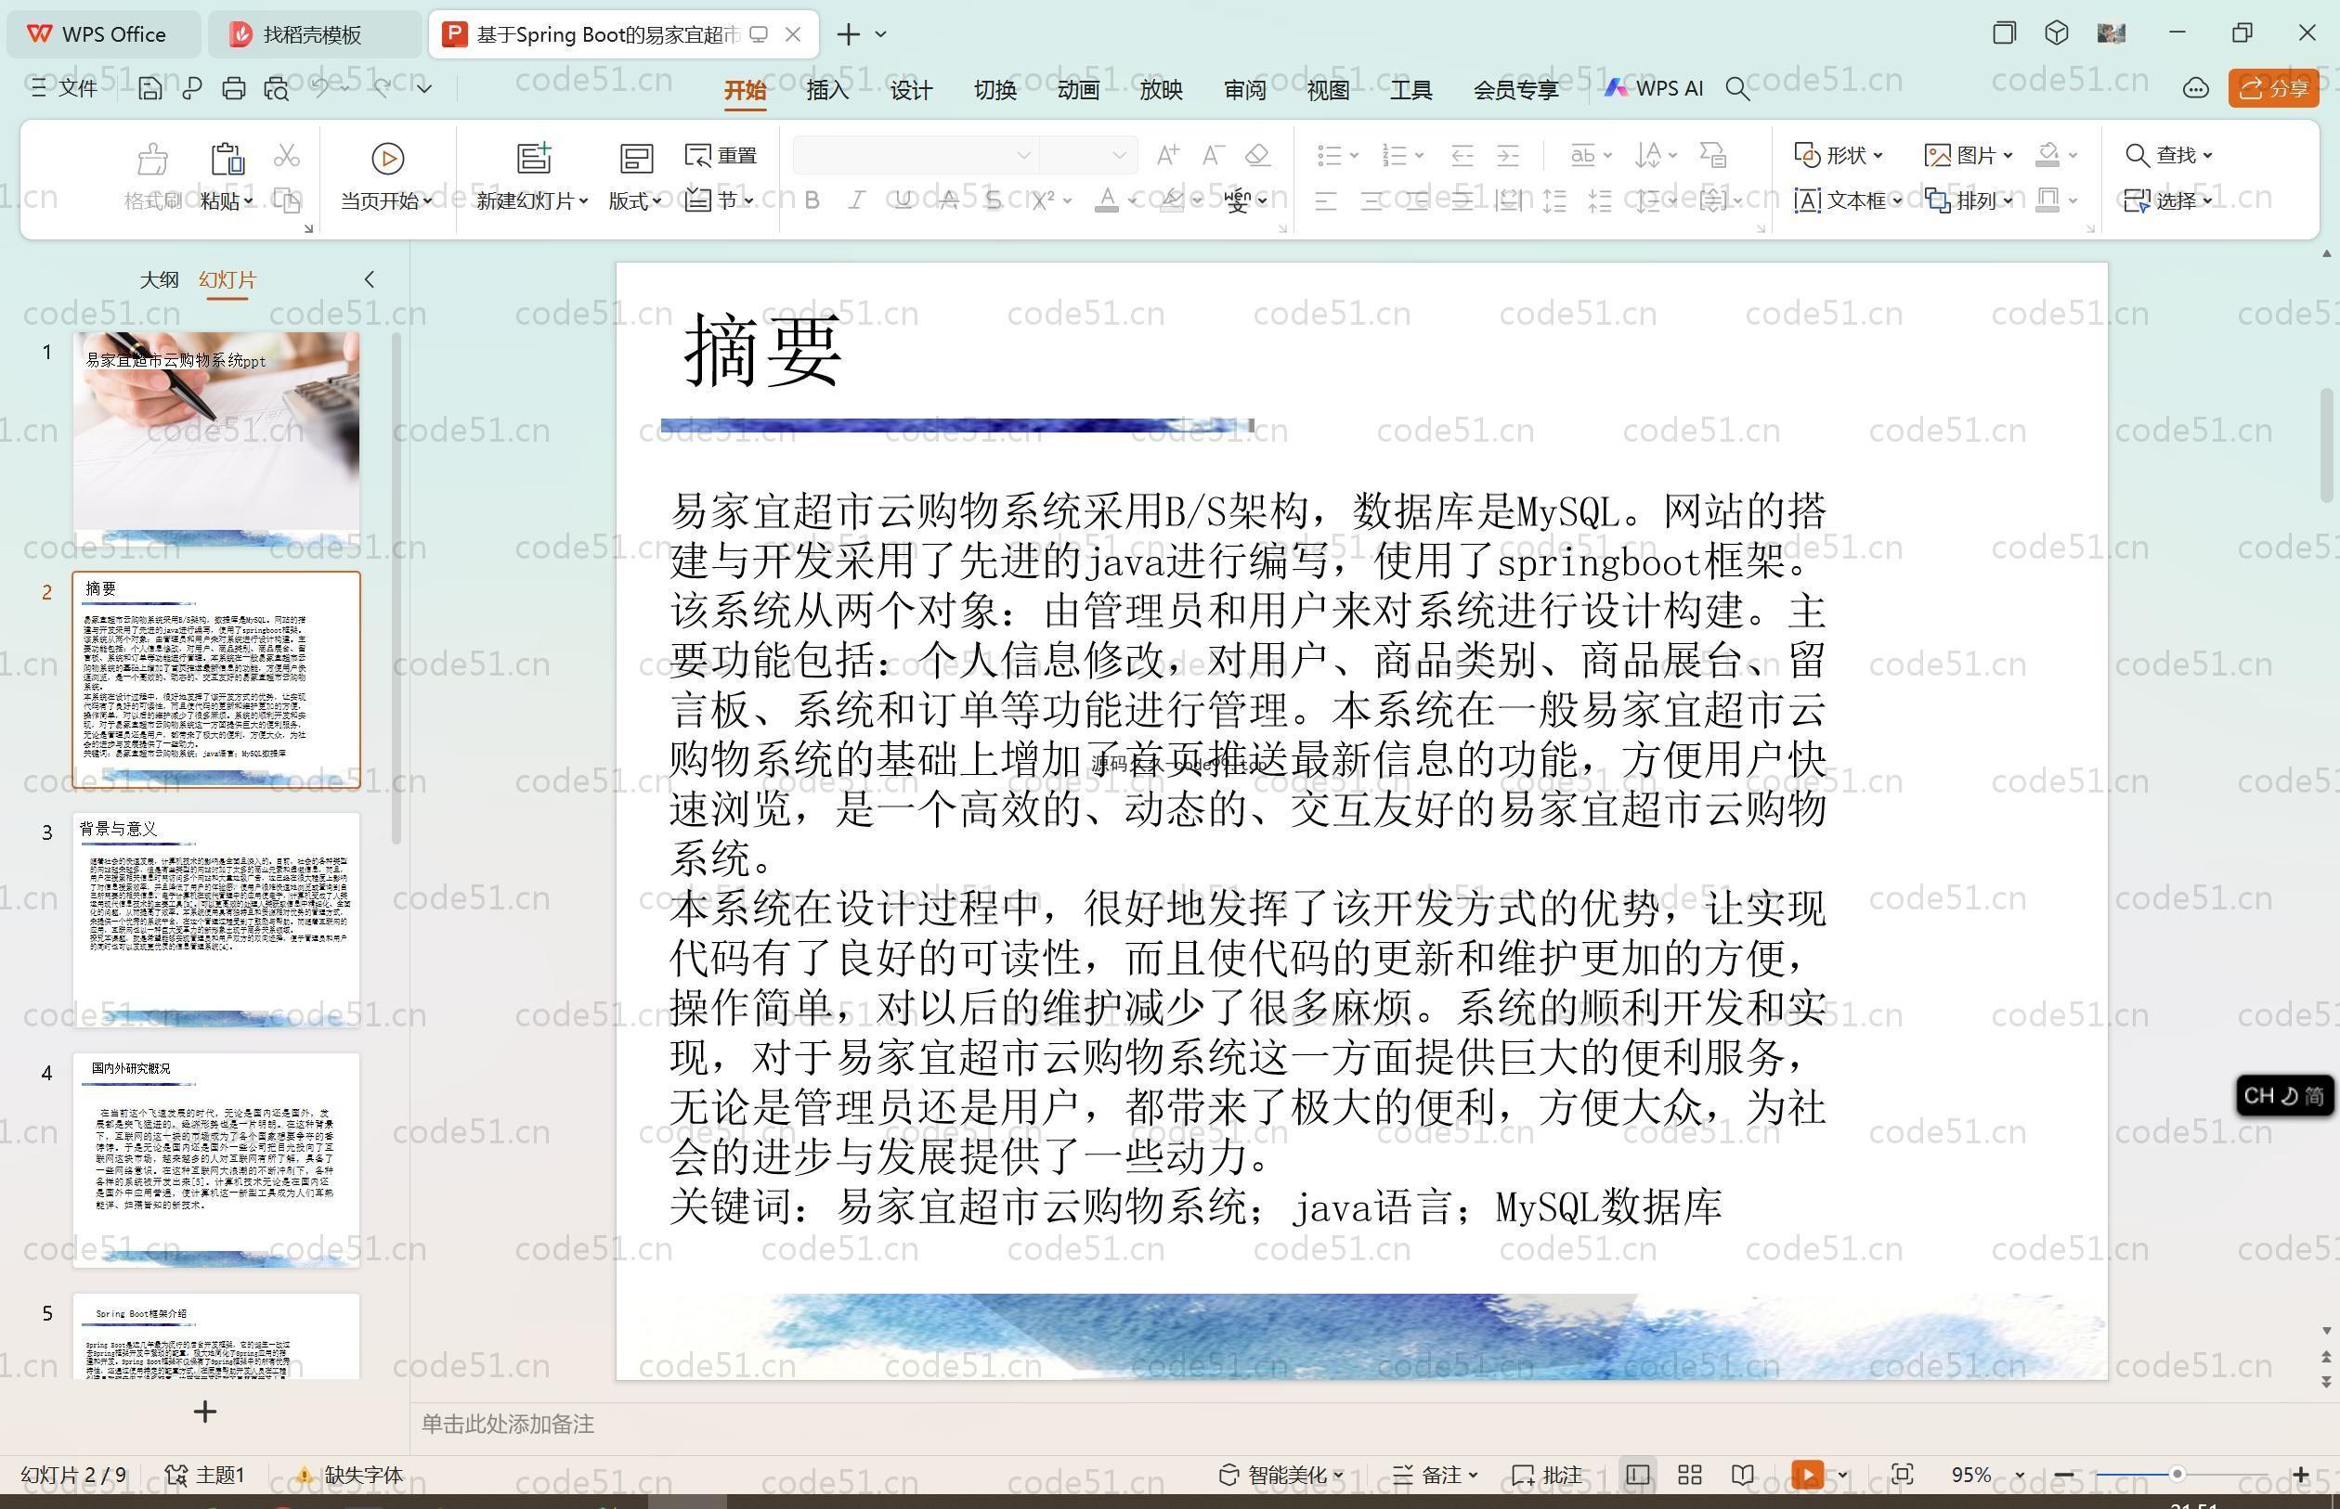
Task: Click the add slide plus under thumbnails
Action: [x=205, y=1412]
